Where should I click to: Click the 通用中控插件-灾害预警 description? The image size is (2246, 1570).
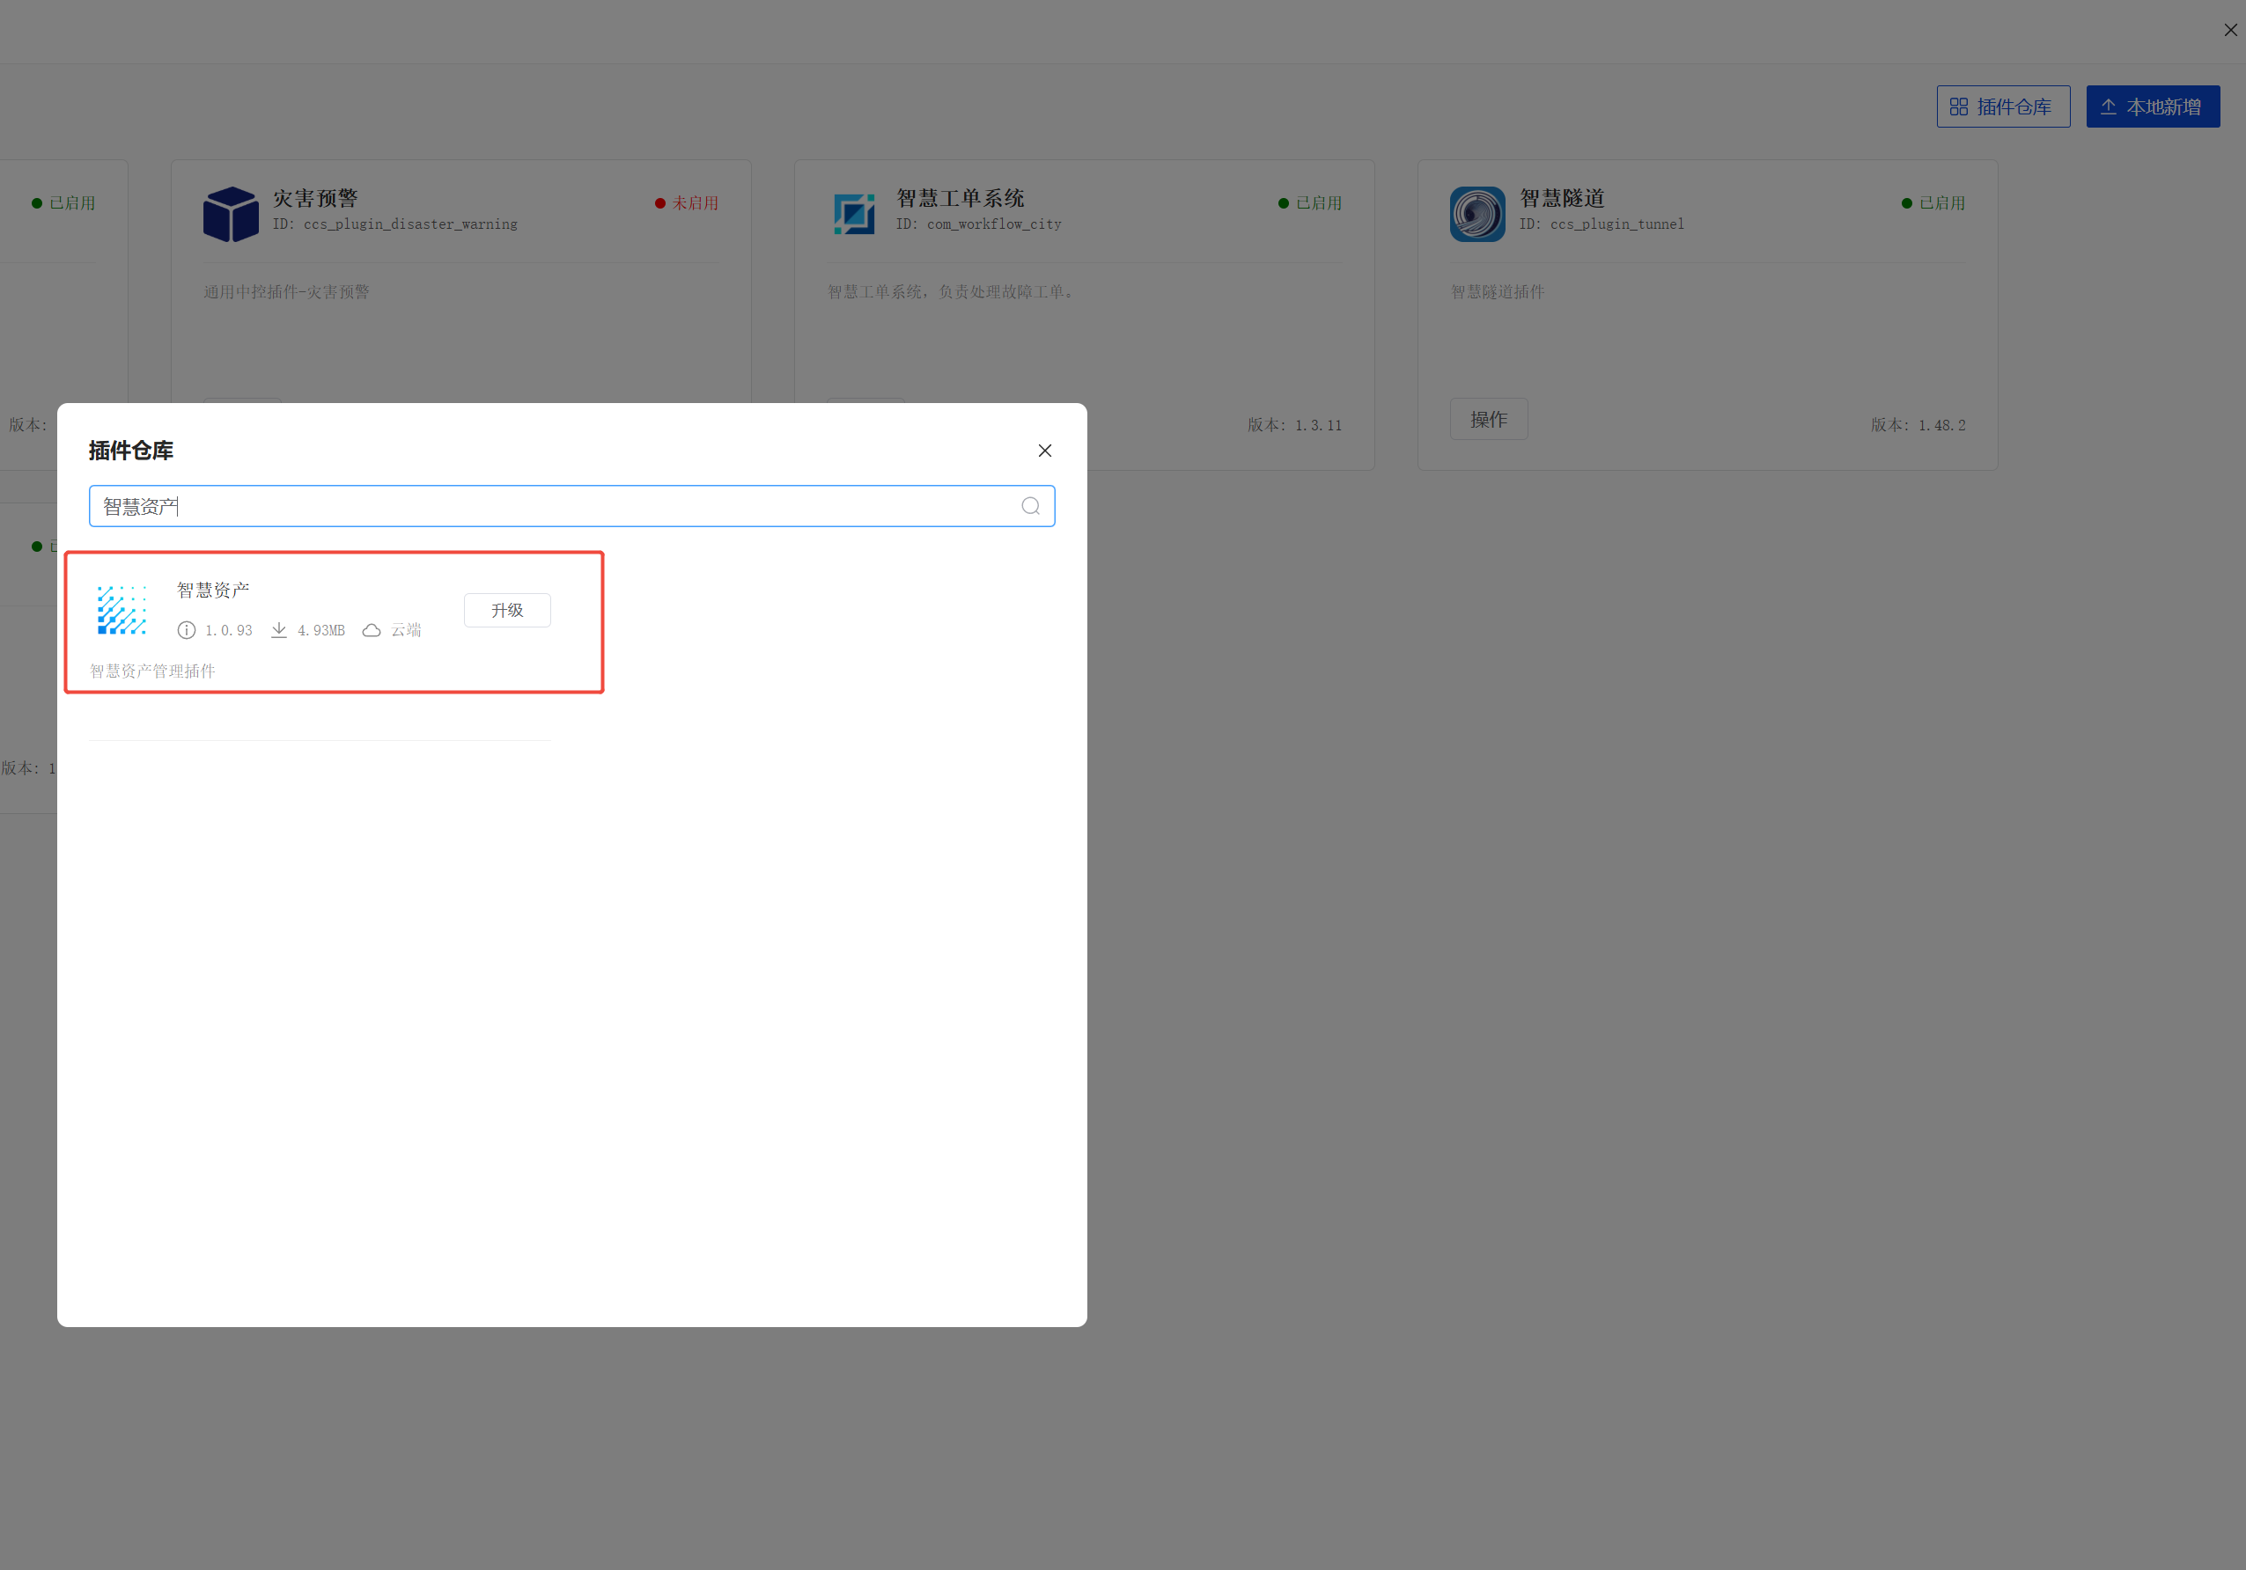click(287, 292)
